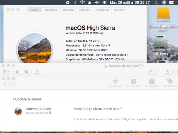178x133 pixels.
Task: Switch to the Moniteurs tab
Action: 51,10
